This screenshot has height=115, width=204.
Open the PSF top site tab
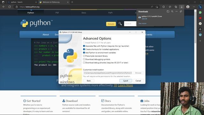[57, 13]
